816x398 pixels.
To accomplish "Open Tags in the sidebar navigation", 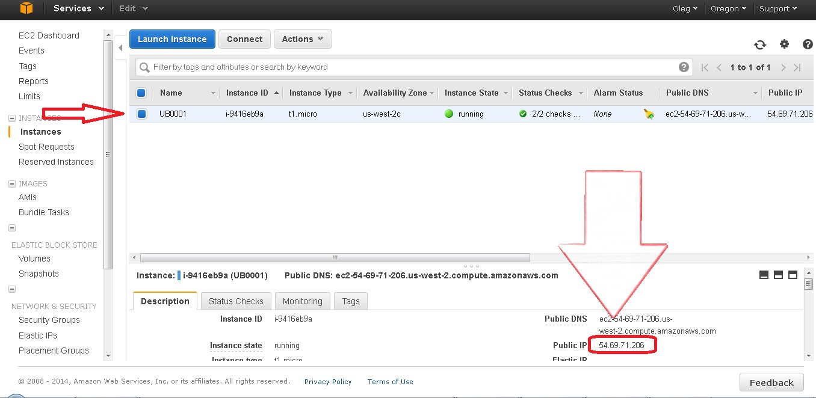I will (x=28, y=66).
